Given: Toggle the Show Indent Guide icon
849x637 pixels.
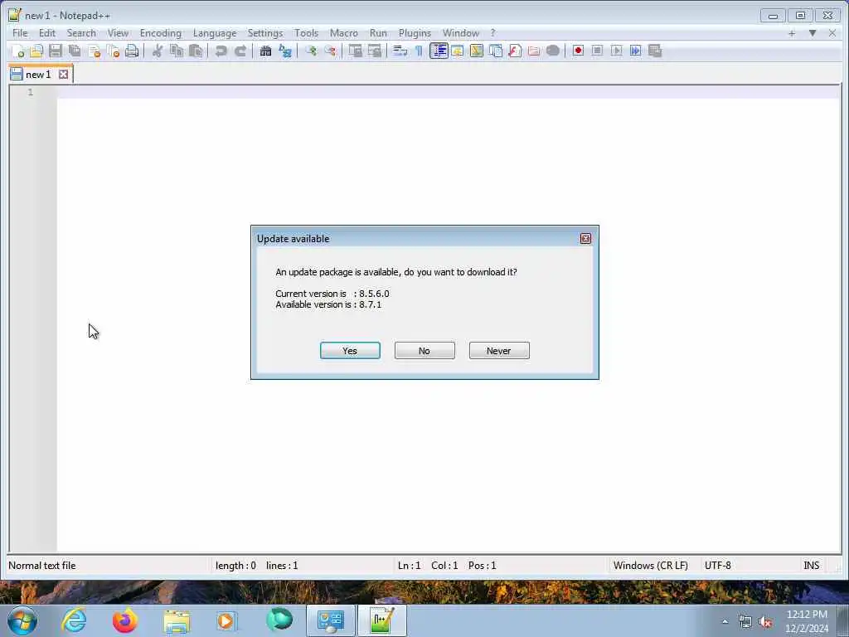Looking at the screenshot, I should click(439, 51).
